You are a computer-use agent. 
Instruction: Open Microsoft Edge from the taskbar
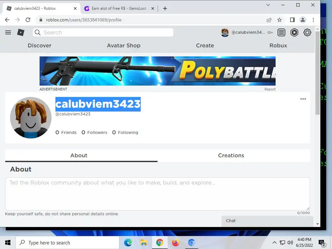(x=128, y=243)
